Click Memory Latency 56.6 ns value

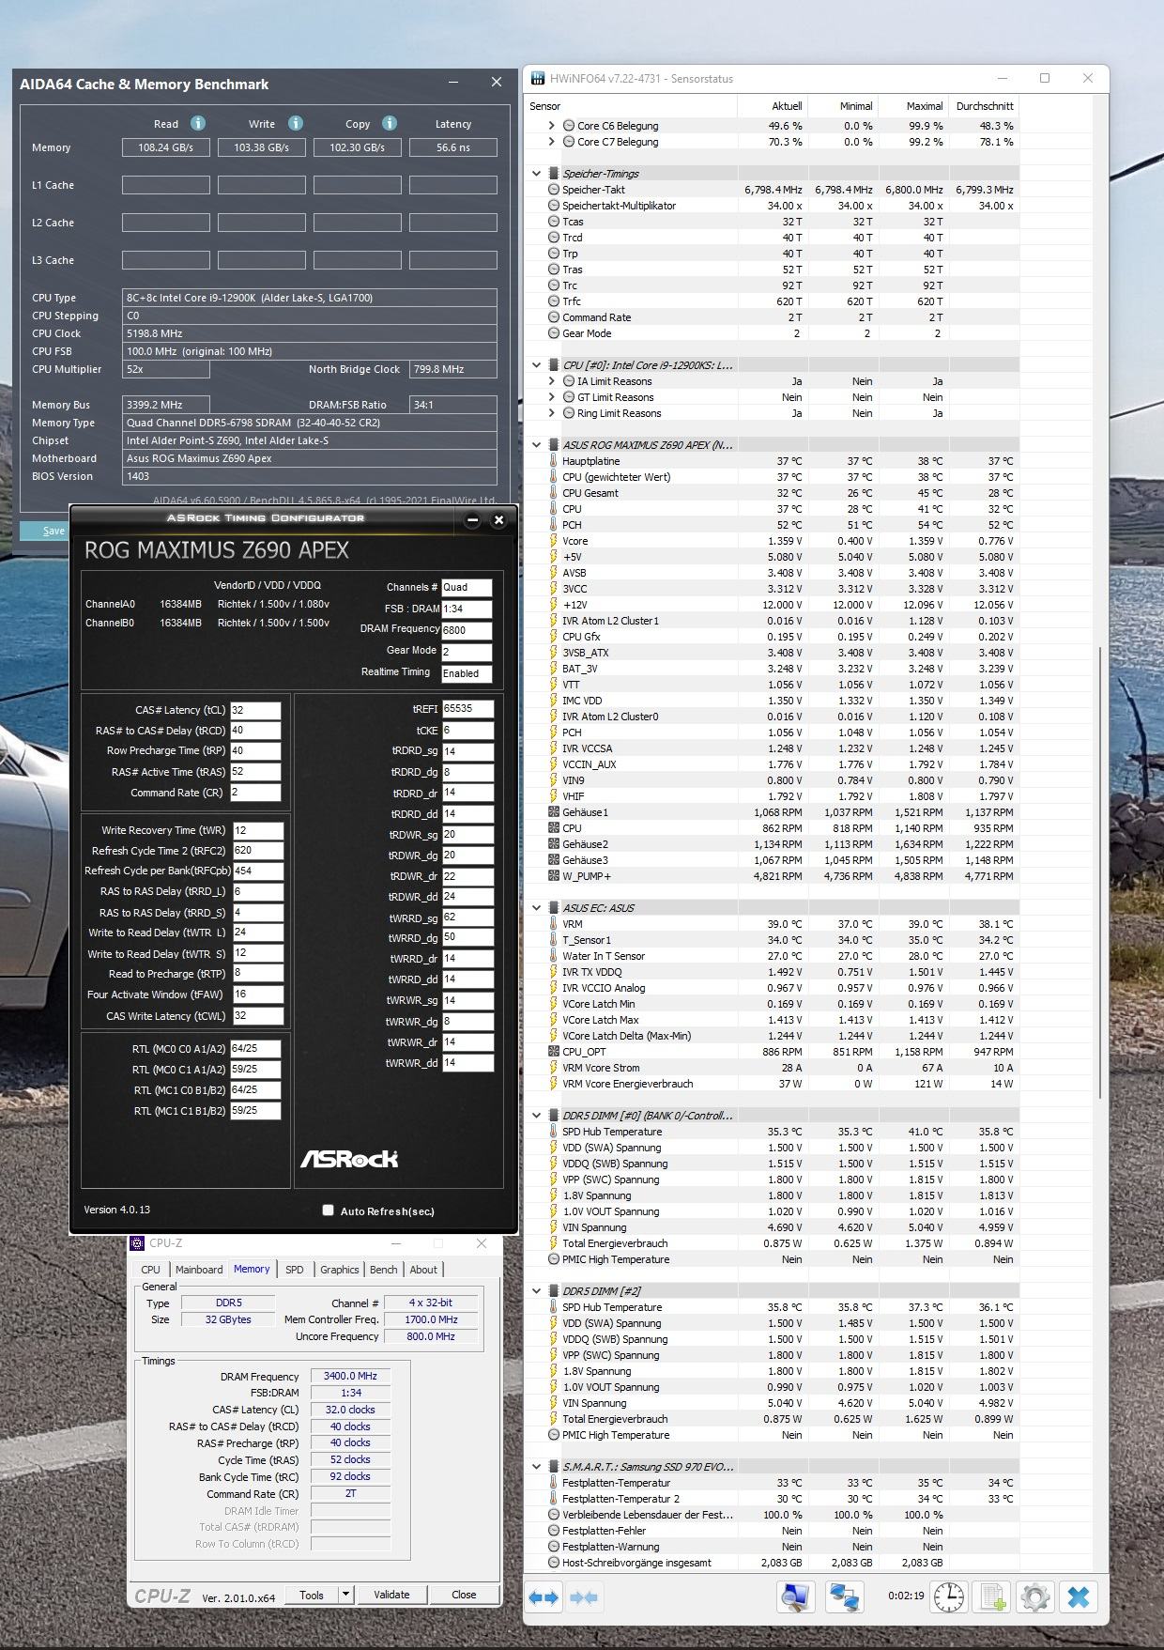[x=453, y=147]
